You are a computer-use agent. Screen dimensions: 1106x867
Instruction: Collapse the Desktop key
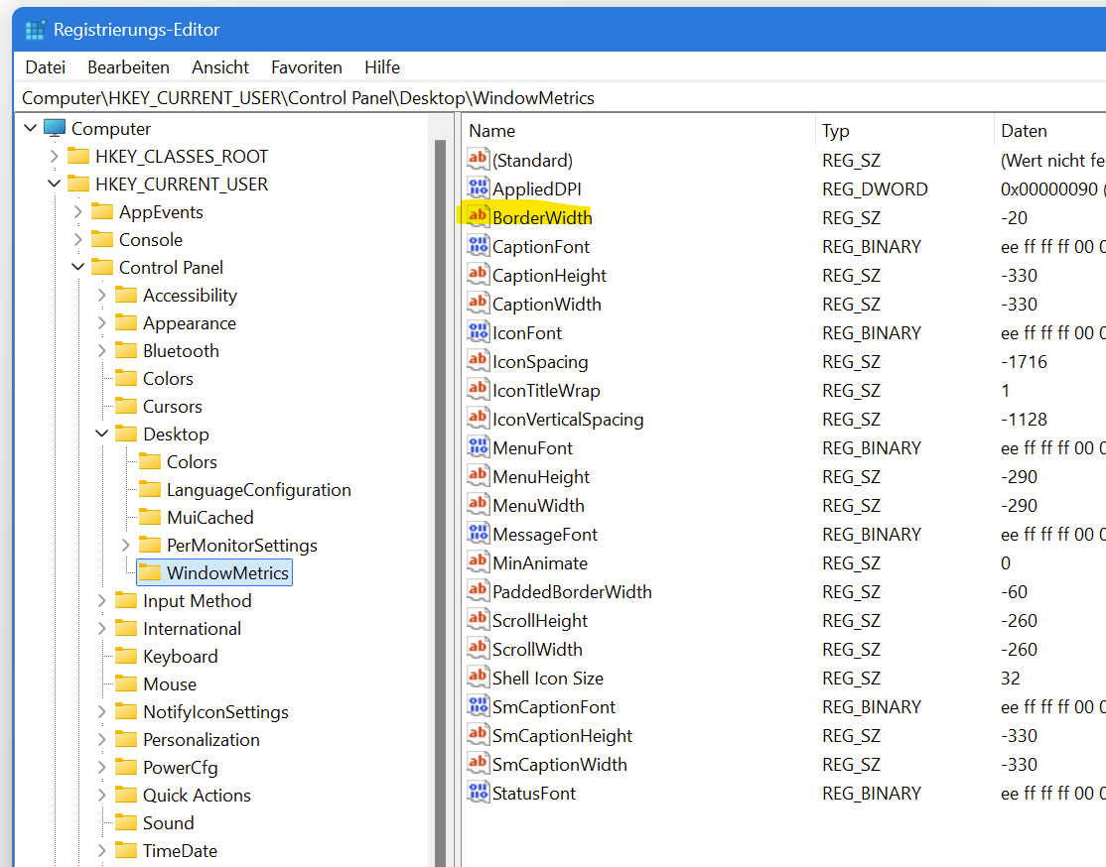coord(102,433)
